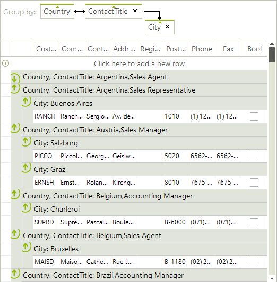The height and width of the screenshot is (282, 277).
Task: Sort by the Com... column header
Action: pyautogui.click(x=72, y=49)
